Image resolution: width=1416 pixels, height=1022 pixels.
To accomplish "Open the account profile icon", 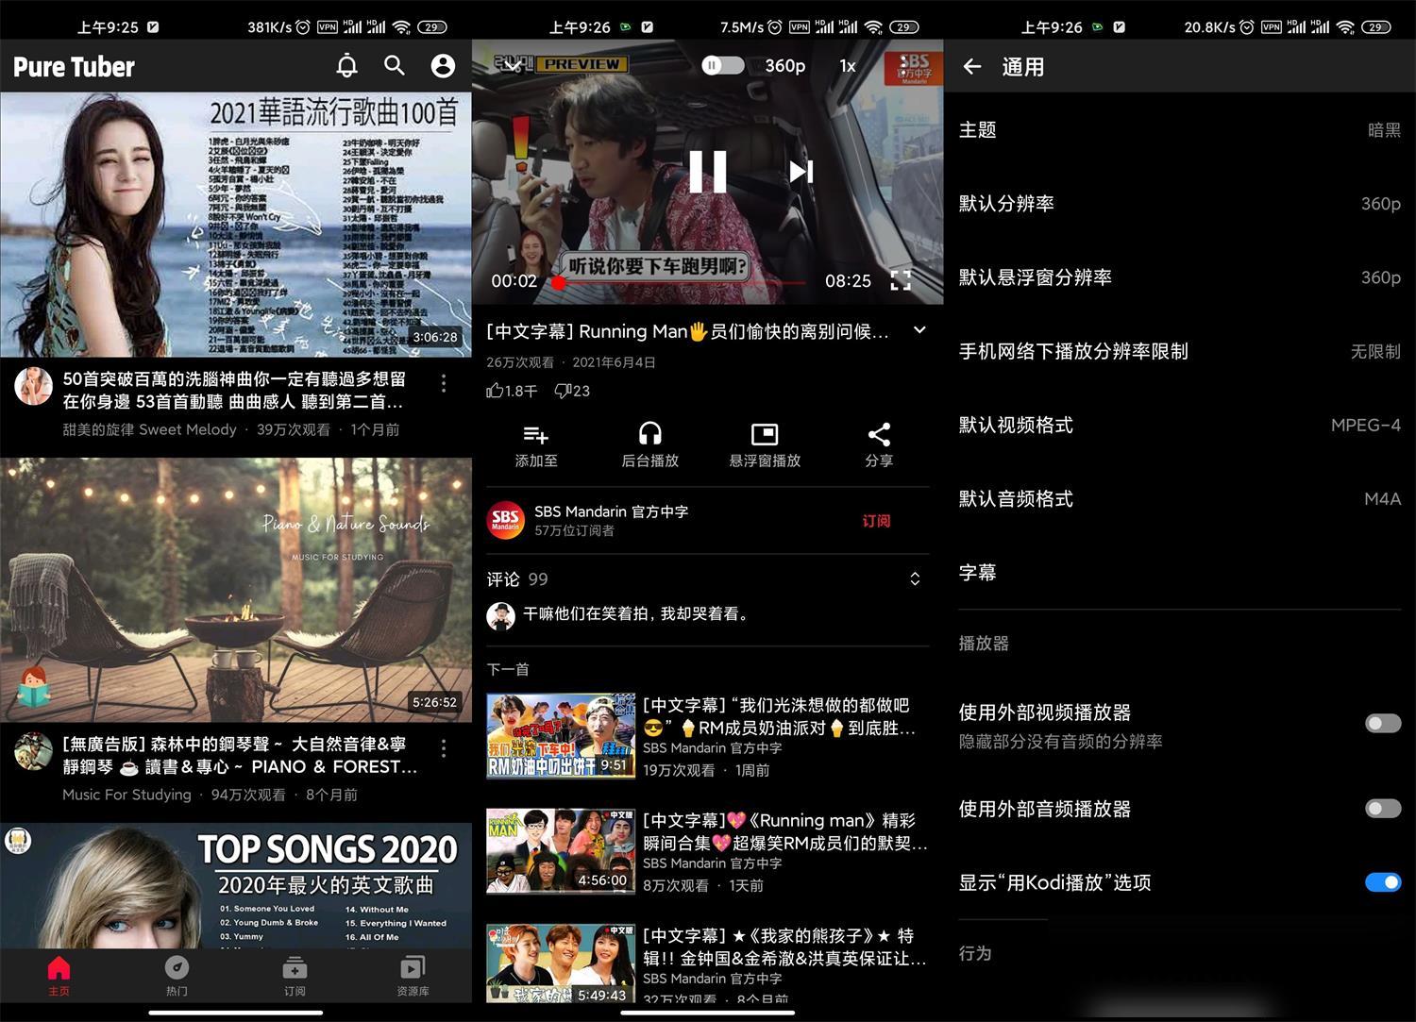I will point(443,66).
